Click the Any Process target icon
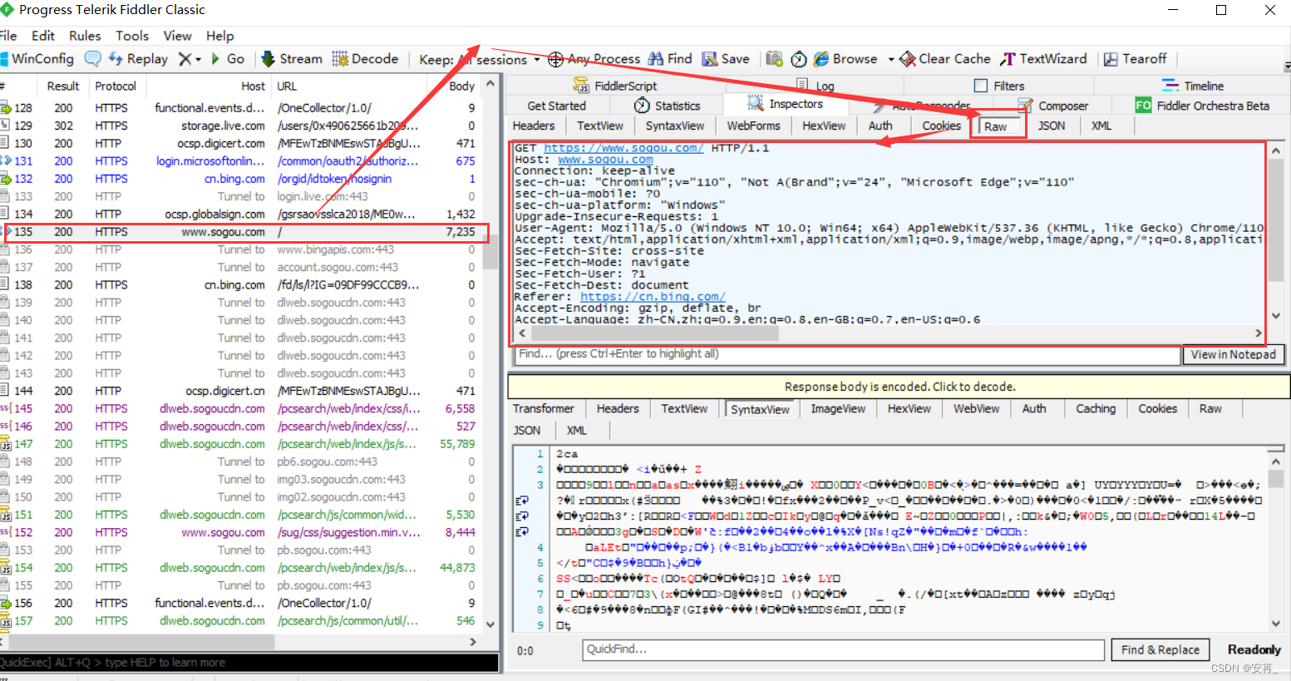1291x681 pixels. pos(556,59)
